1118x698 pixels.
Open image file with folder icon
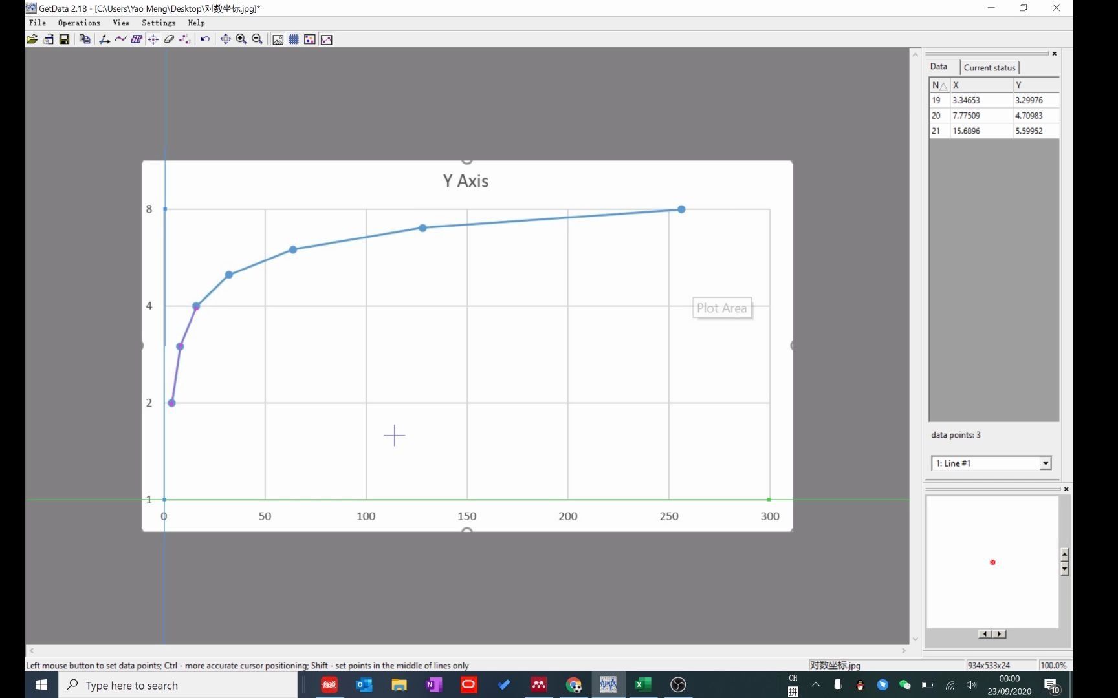click(32, 39)
